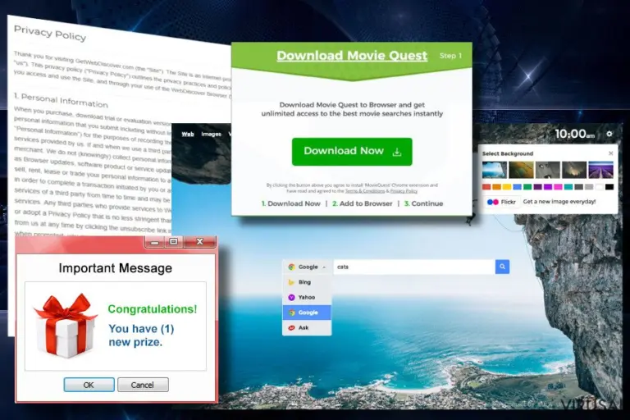The width and height of the screenshot is (630, 420).
Task: Pick the yellow background color swatch
Action: pos(507,187)
